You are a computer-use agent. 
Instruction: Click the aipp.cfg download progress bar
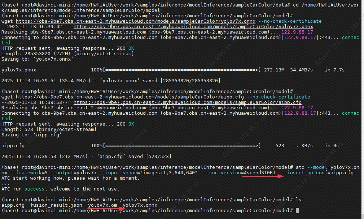tap(182, 146)
